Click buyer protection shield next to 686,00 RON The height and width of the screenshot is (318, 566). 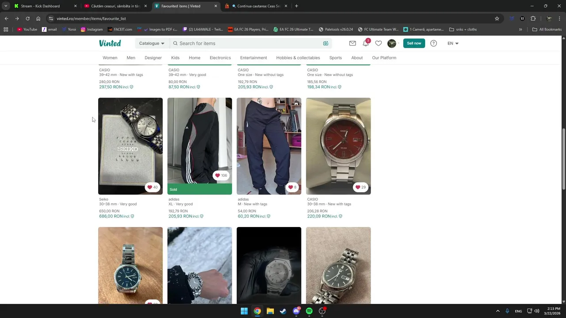coord(132,216)
